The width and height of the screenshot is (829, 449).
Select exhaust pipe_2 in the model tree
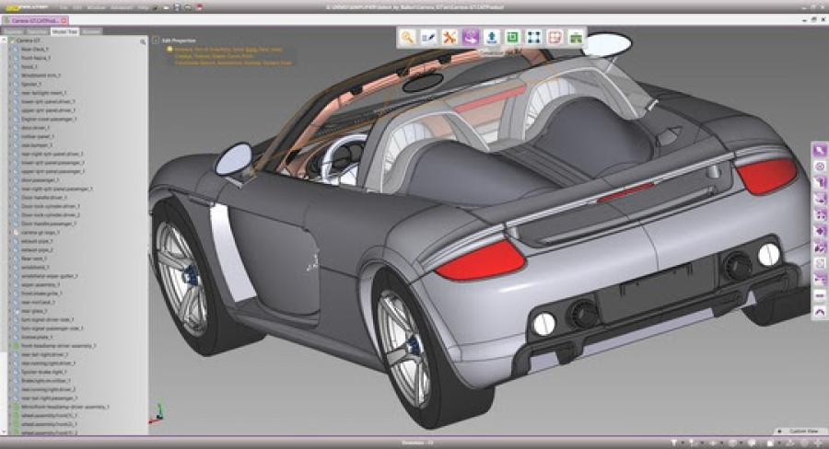[x=37, y=250]
